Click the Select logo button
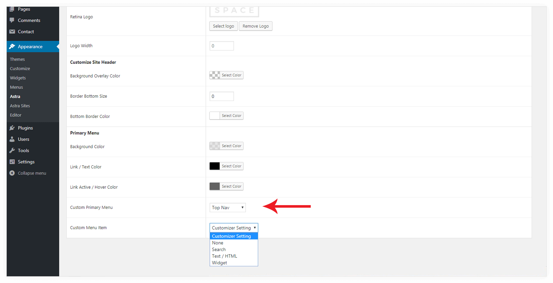This screenshot has height=283, width=553. click(224, 26)
